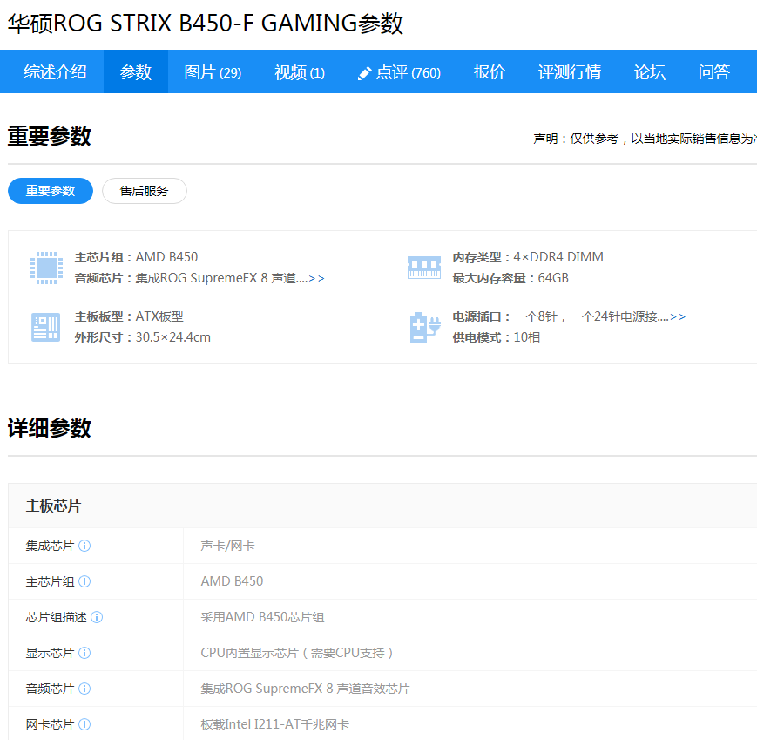757x740 pixels.
Task: Click the AMD B450 table value
Action: click(x=233, y=581)
